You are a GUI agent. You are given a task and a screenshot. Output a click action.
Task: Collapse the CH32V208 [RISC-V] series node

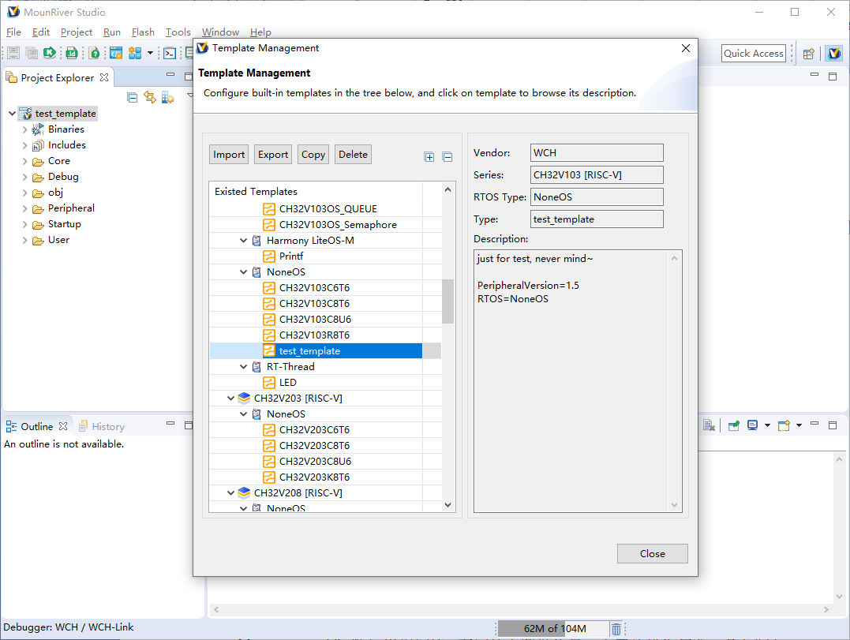pyautogui.click(x=230, y=493)
